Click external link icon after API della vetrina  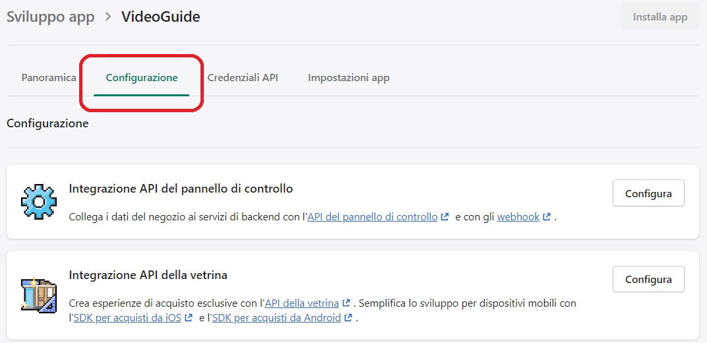coord(346,303)
